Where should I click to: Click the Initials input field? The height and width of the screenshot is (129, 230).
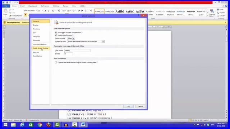tap(69, 54)
